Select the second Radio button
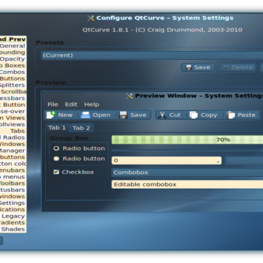 click(x=57, y=158)
